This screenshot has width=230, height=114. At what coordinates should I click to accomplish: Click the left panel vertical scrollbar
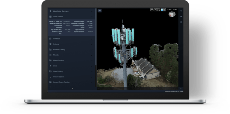pos(96,37)
